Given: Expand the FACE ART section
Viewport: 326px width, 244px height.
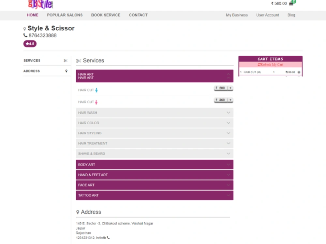Looking at the screenshot, I should [155, 185].
